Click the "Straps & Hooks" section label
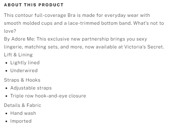Screen dimensions: 173x129 22,80
